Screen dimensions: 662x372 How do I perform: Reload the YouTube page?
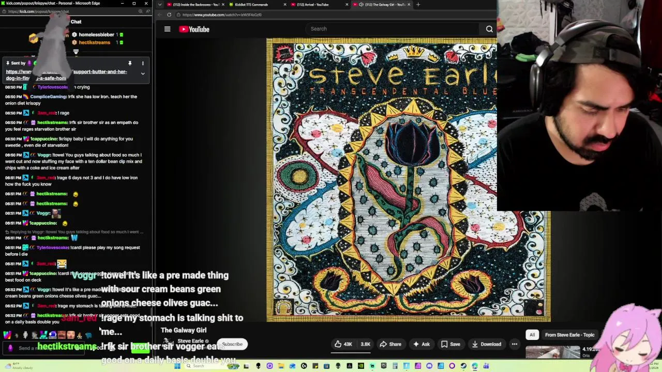click(x=169, y=14)
